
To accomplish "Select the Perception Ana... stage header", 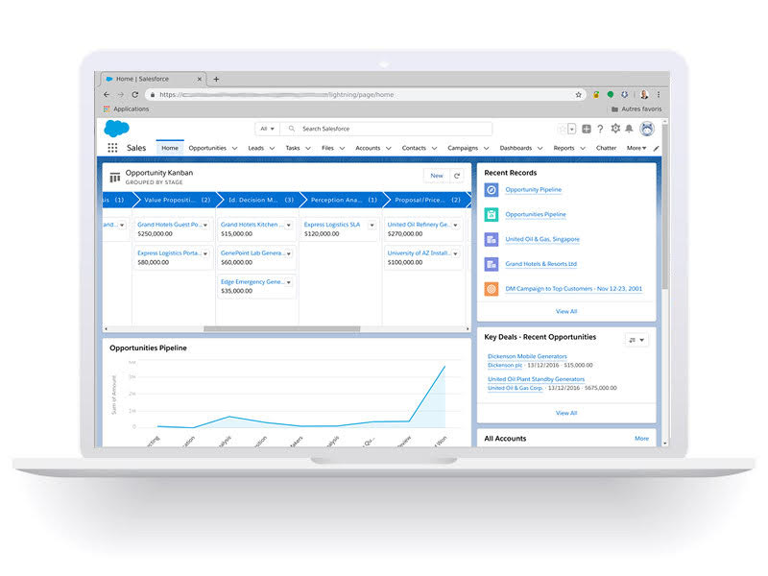I will pos(343,200).
